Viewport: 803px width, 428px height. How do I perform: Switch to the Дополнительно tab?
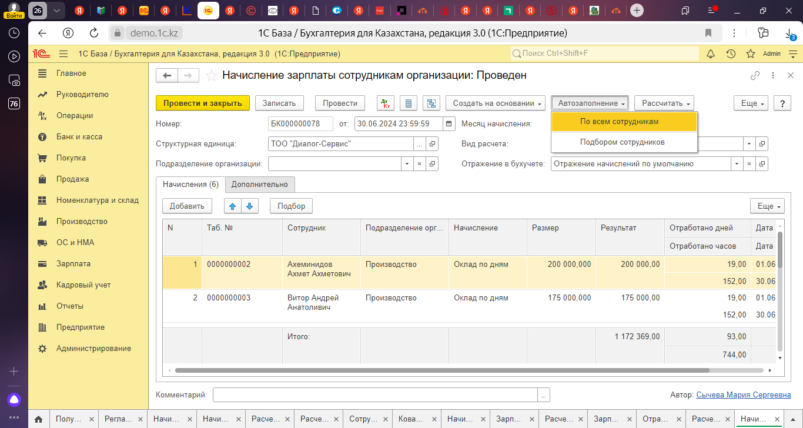[259, 184]
